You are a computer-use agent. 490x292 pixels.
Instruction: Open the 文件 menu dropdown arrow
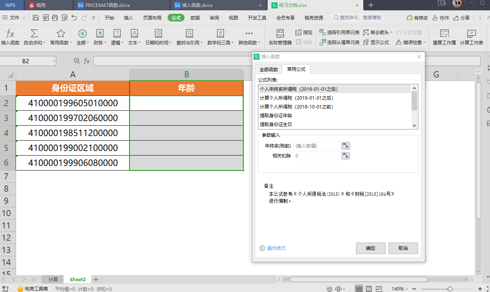coord(24,18)
